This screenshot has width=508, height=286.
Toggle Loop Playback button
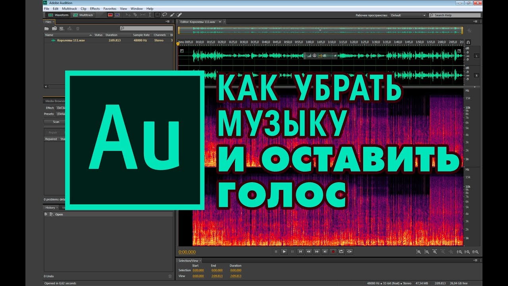pyautogui.click(x=341, y=251)
